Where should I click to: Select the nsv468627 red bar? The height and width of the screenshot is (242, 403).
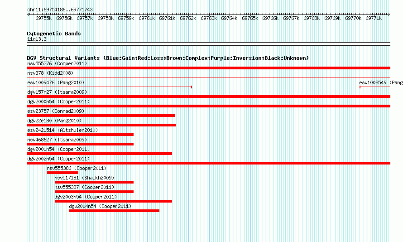pyautogui.click(x=80, y=144)
